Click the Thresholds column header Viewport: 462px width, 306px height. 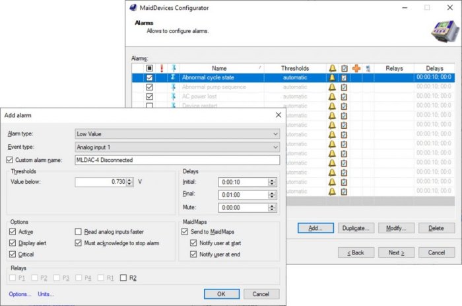tap(294, 68)
